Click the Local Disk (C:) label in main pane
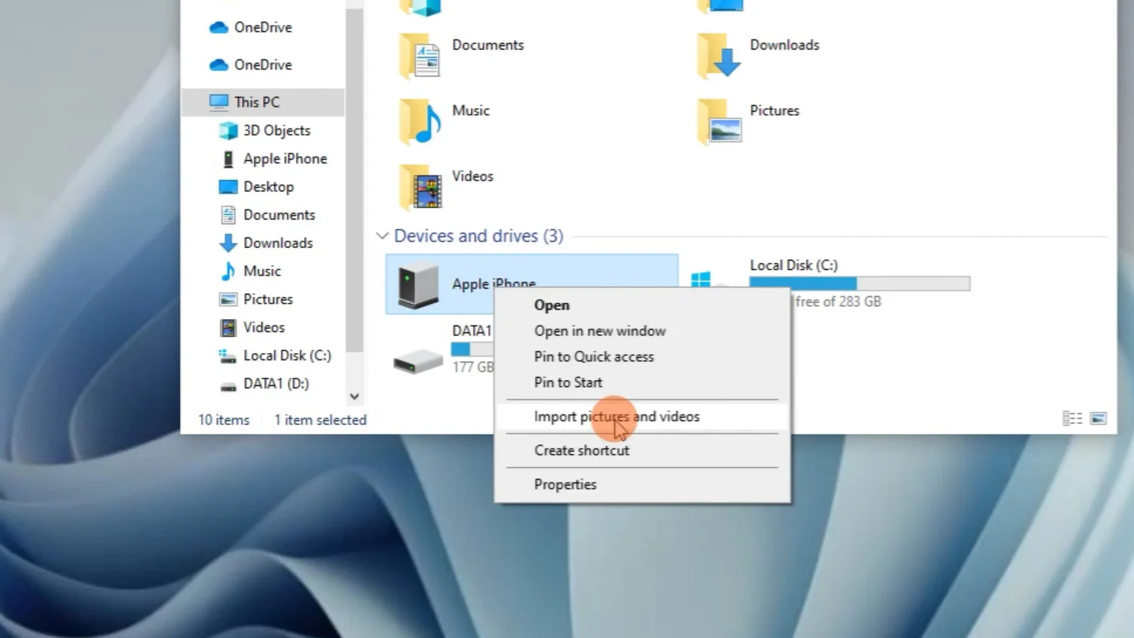This screenshot has width=1134, height=638. pyautogui.click(x=794, y=265)
